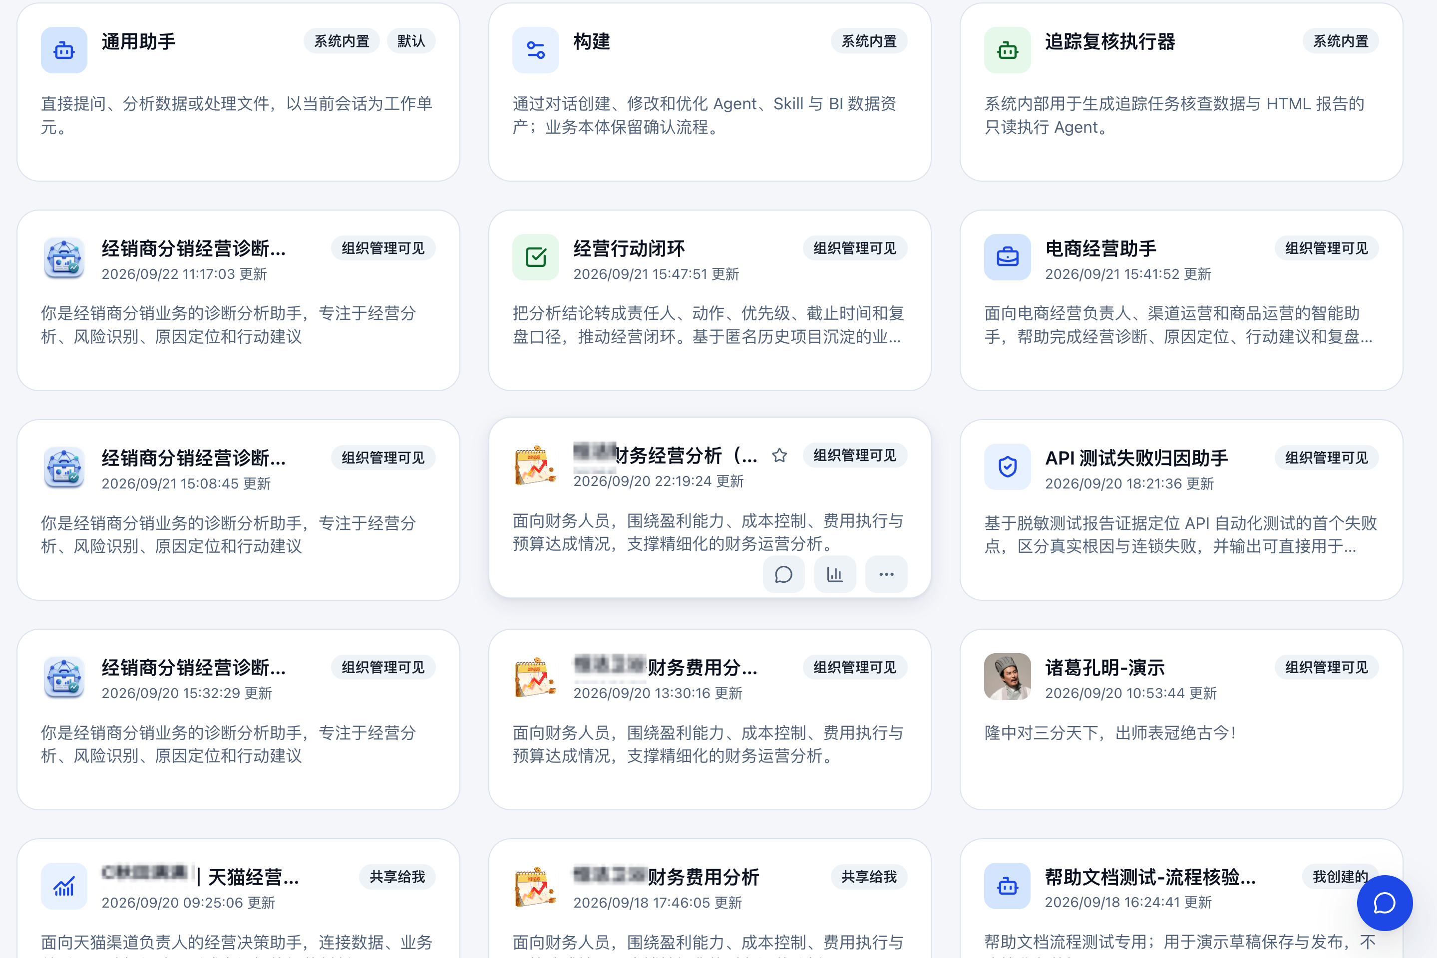Click agent icon updated 2026/09/20 15:32:29
The height and width of the screenshot is (958, 1437).
coord(63,677)
